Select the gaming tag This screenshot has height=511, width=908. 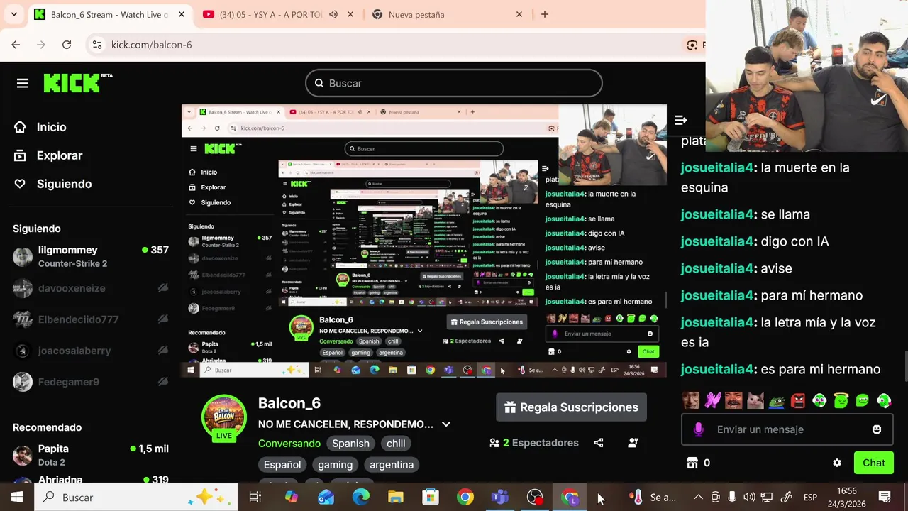point(335,465)
